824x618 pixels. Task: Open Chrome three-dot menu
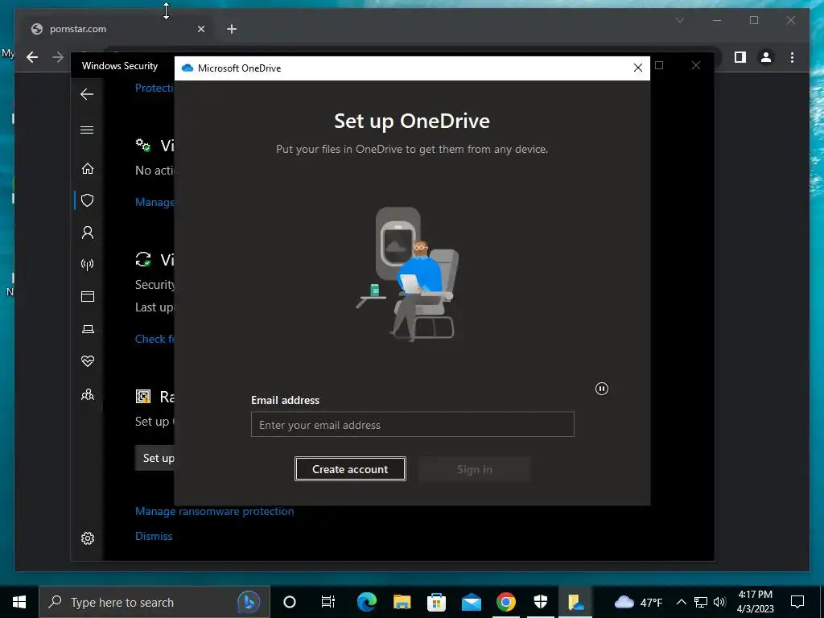click(x=792, y=57)
